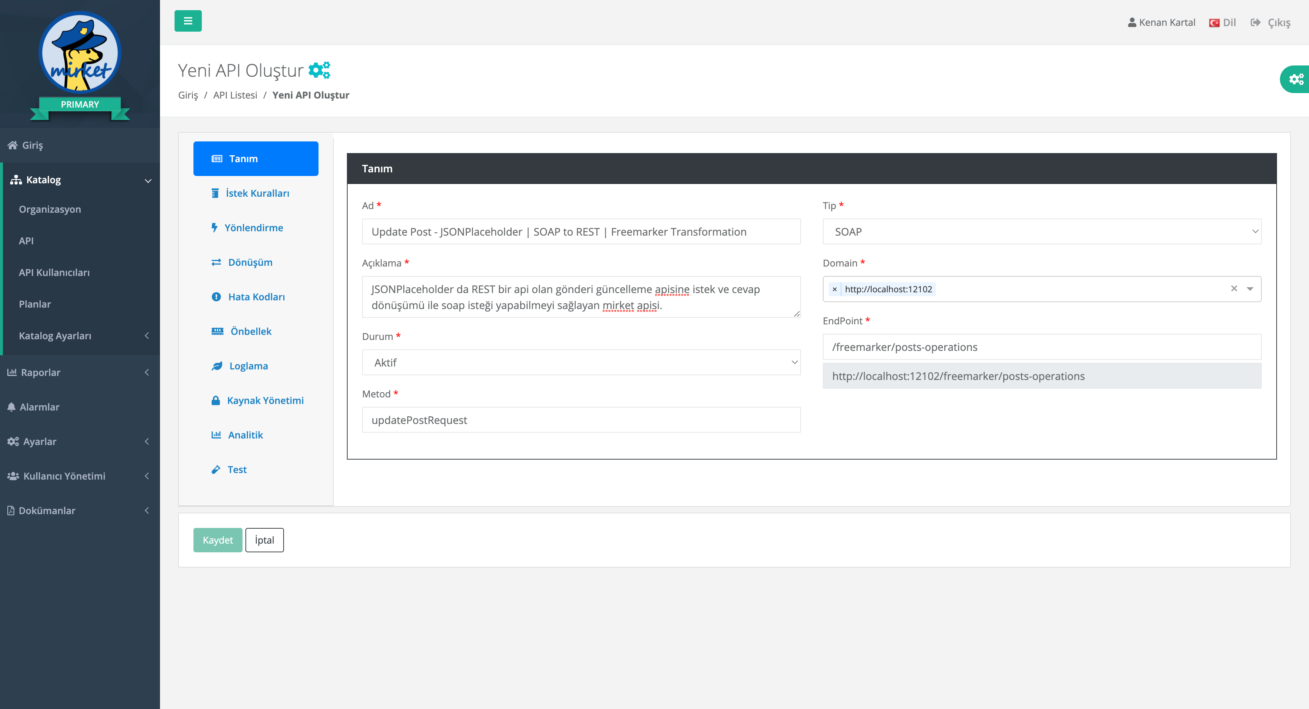
Task: Remove the http://localhost:12102 domain tag
Action: (834, 289)
